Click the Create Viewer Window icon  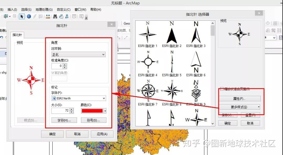pos(81,16)
